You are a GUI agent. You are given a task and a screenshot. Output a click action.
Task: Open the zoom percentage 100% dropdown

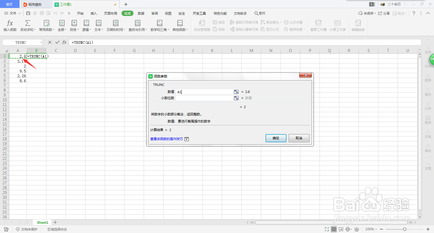click(371, 229)
